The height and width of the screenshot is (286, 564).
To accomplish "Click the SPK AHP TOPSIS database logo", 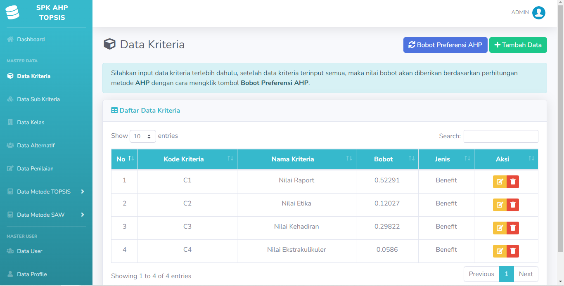I will (12, 12).
